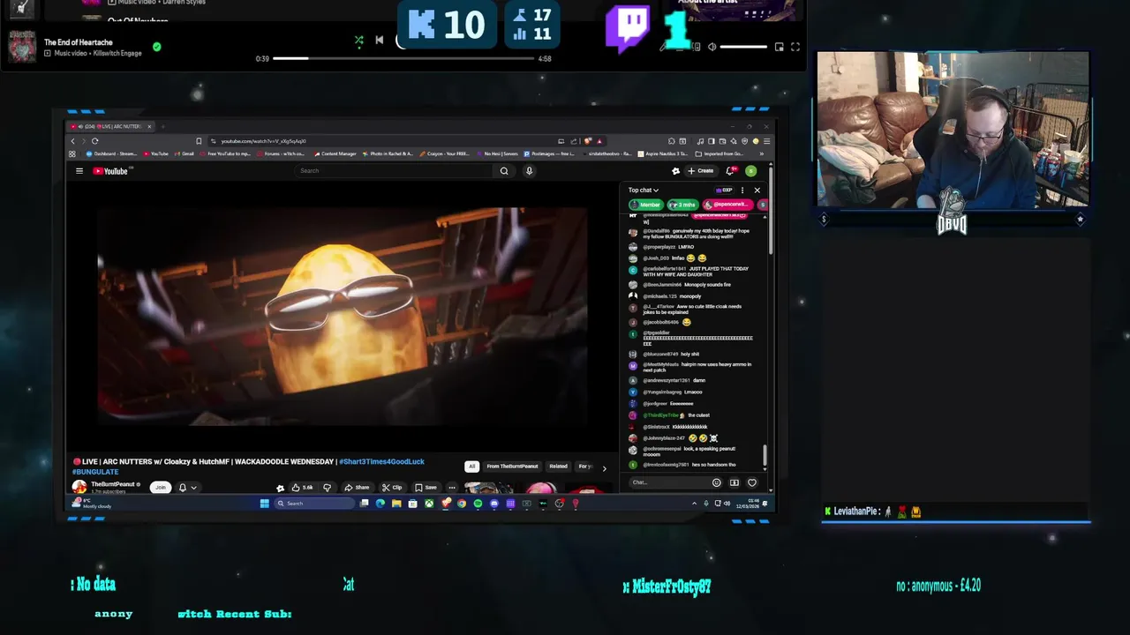Send a heart reaction in chat
Image resolution: width=1130 pixels, height=635 pixels.
[x=752, y=482]
